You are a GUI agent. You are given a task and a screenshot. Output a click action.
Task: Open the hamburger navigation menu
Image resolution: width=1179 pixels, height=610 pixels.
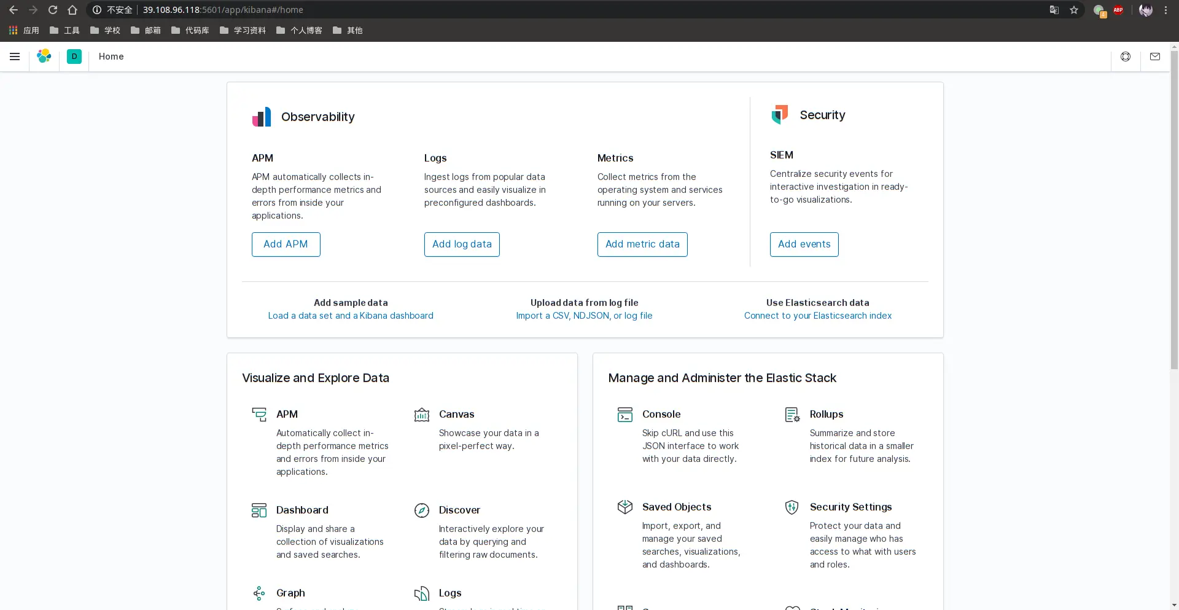point(15,57)
